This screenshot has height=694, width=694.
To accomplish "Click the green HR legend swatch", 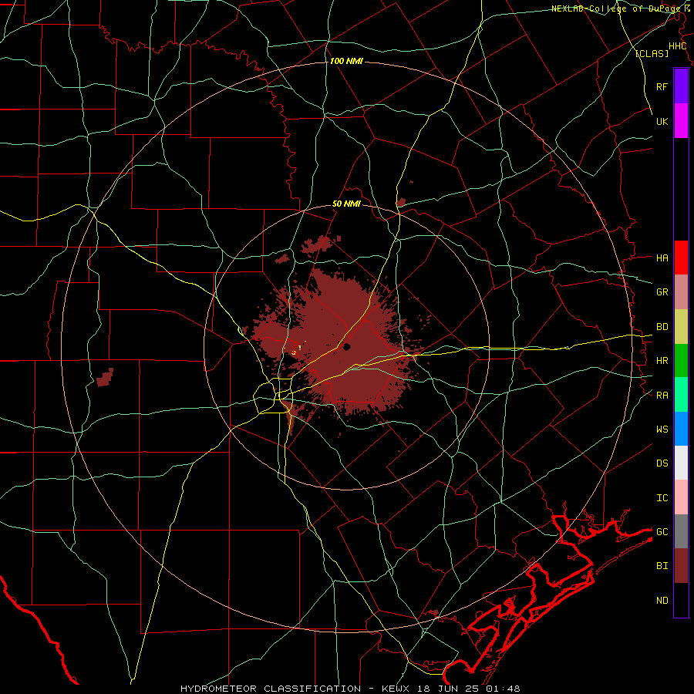I will tap(681, 361).
